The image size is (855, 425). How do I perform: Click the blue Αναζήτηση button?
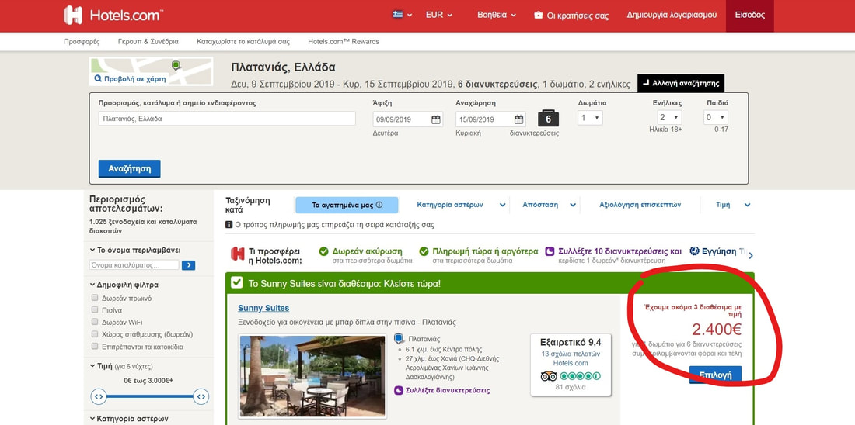click(129, 169)
